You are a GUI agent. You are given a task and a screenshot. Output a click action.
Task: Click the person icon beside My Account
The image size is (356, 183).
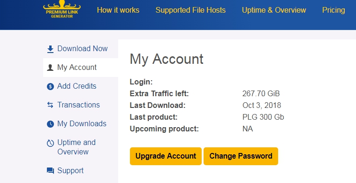coord(50,68)
